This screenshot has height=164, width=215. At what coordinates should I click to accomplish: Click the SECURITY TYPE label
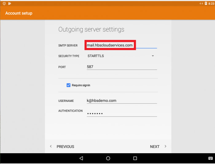(x=69, y=56)
